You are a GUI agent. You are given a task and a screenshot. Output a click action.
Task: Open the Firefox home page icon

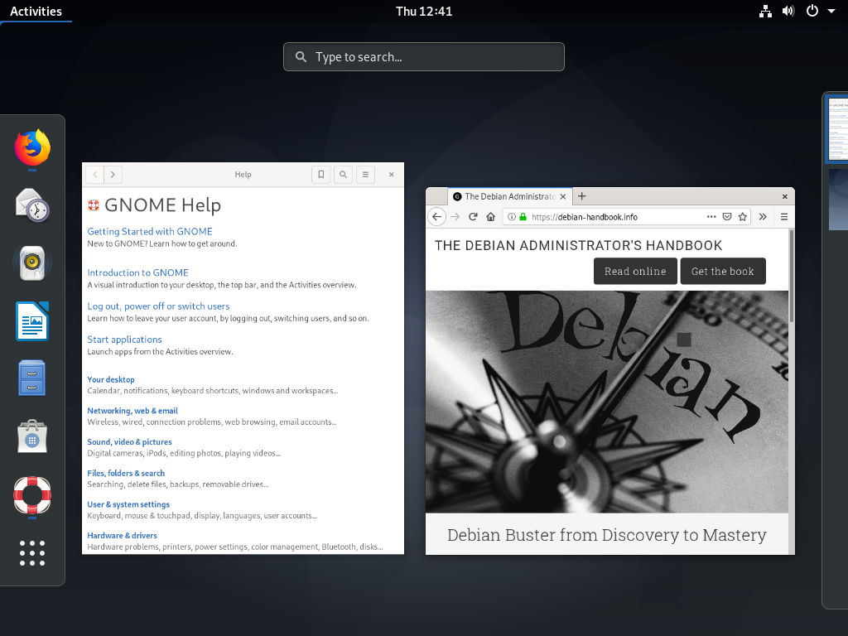point(489,216)
